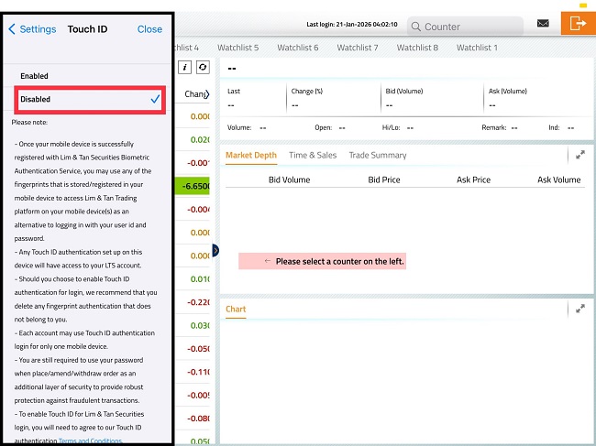The height and width of the screenshot is (446, 596).
Task: Open the mail envelope inbox
Action: point(543,24)
